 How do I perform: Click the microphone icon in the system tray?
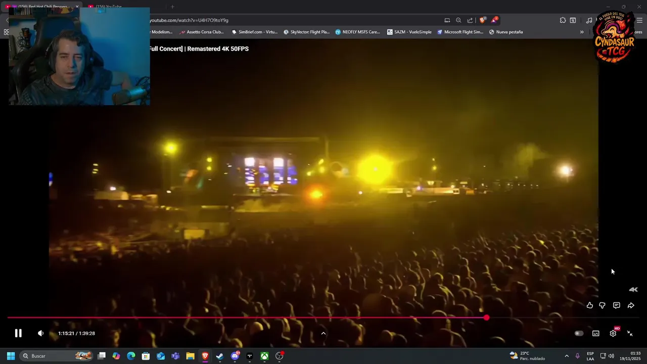click(x=577, y=356)
